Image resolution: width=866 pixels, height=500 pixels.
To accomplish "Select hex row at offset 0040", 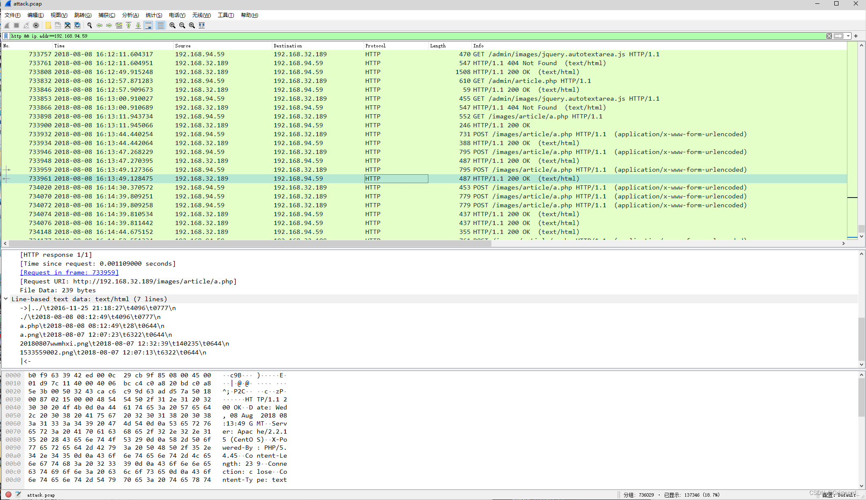I will click(146, 407).
